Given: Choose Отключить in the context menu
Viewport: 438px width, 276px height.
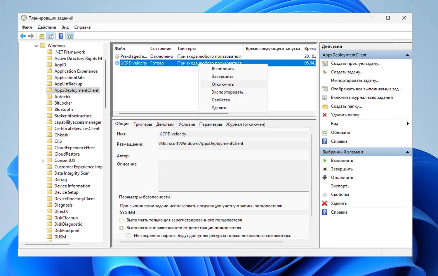Looking at the screenshot, I should (223, 85).
